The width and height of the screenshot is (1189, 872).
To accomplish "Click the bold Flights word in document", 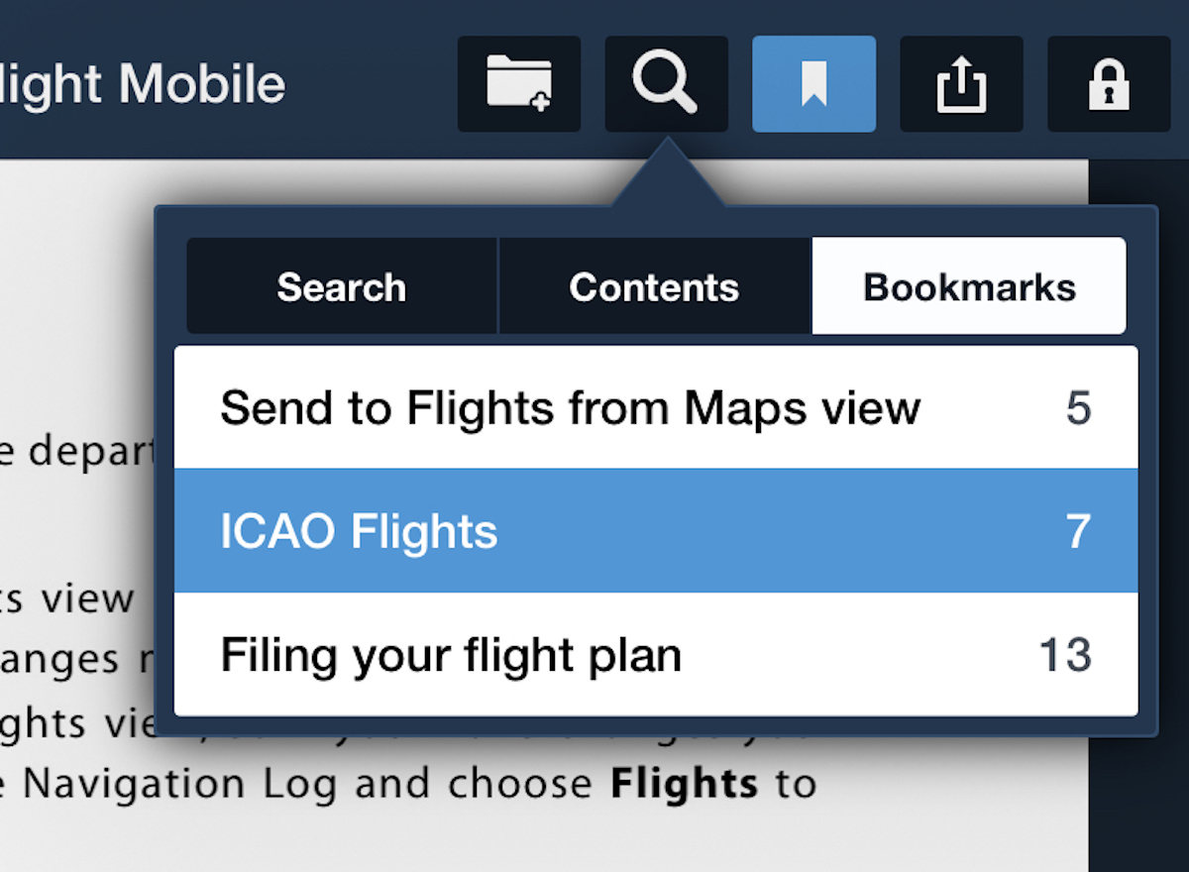I will [x=684, y=784].
